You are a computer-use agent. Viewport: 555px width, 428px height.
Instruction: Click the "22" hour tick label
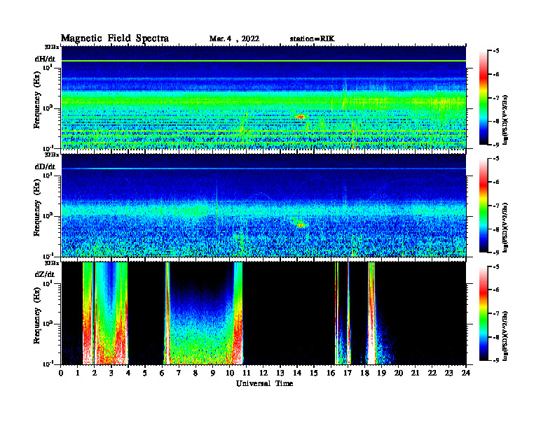tap(432, 373)
